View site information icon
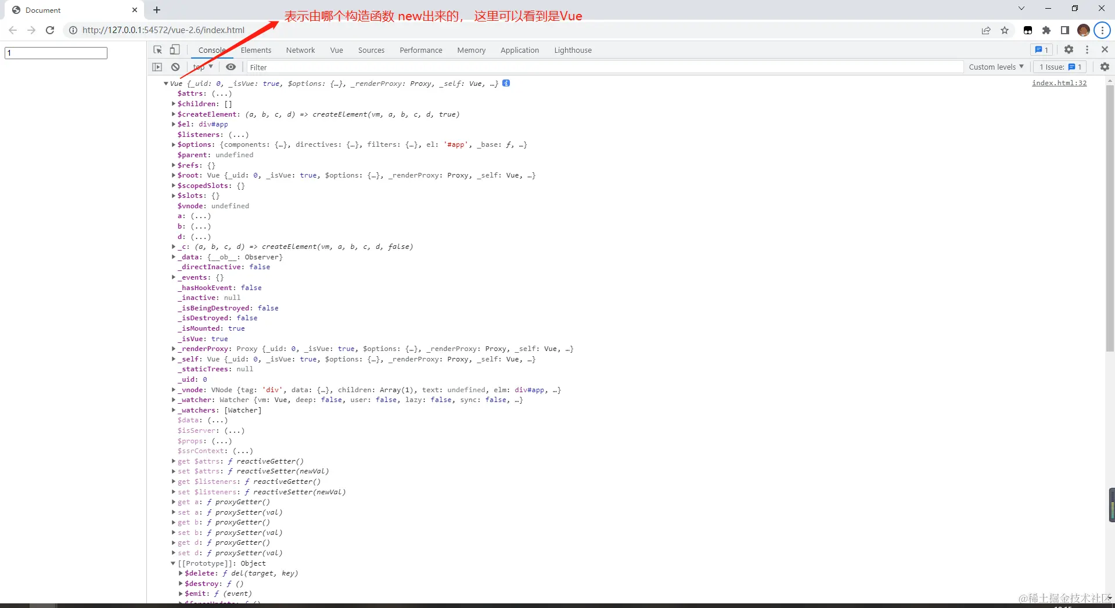The image size is (1115, 608). tap(73, 30)
